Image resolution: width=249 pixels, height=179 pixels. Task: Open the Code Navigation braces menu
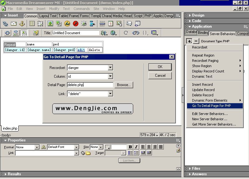click(x=145, y=33)
